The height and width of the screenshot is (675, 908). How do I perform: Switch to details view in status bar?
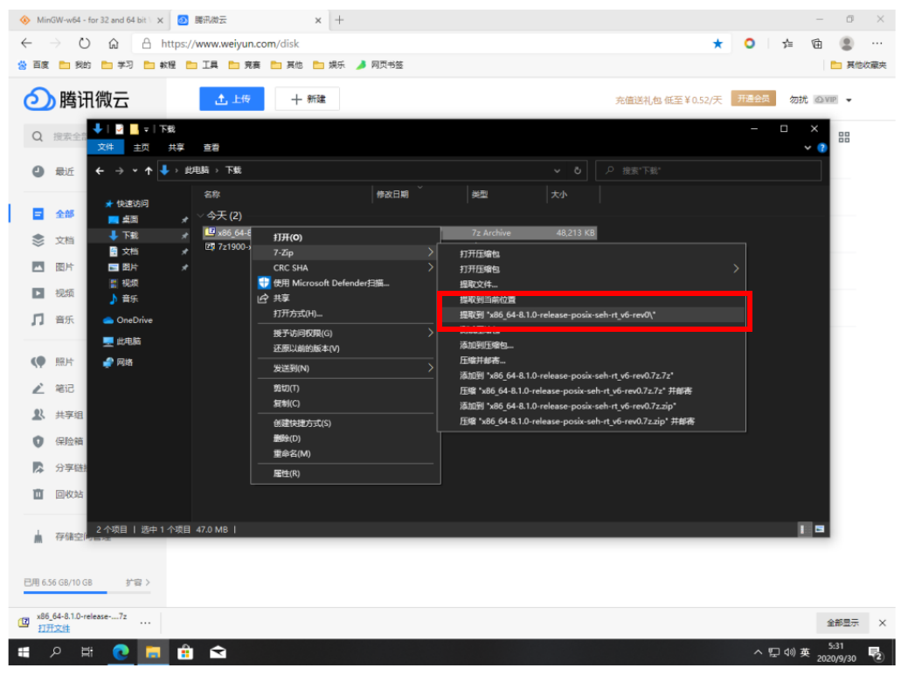[x=803, y=529]
